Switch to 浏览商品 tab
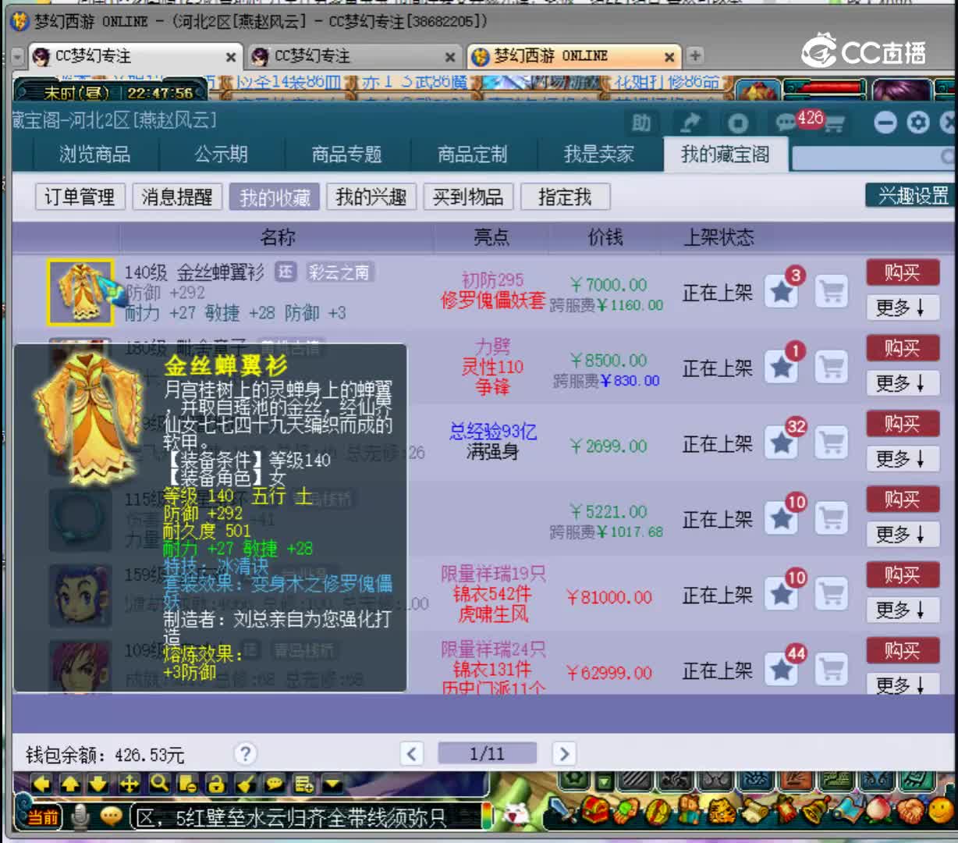Screen dimensions: 958x843 pyautogui.click(x=95, y=155)
